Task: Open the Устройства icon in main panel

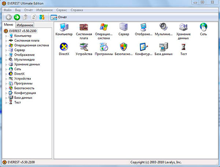Action: 84,47
